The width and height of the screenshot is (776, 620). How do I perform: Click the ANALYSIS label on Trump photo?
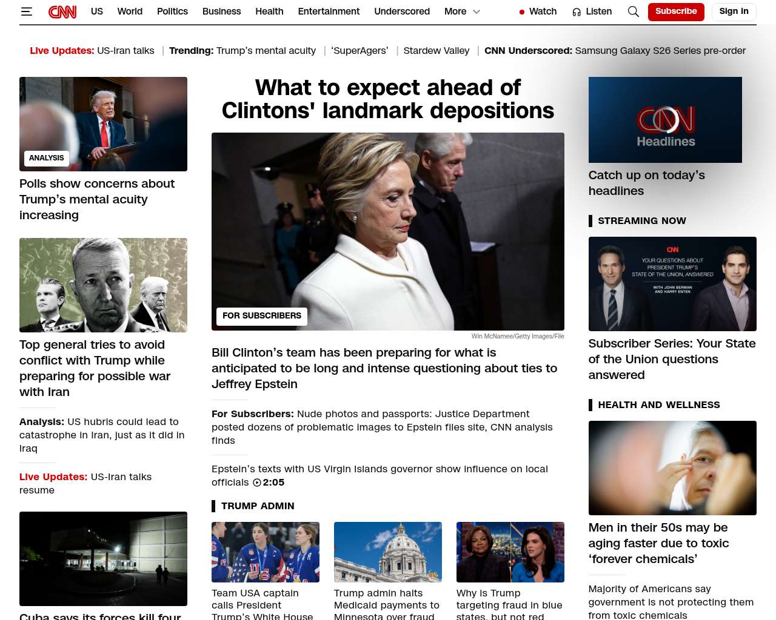point(47,158)
